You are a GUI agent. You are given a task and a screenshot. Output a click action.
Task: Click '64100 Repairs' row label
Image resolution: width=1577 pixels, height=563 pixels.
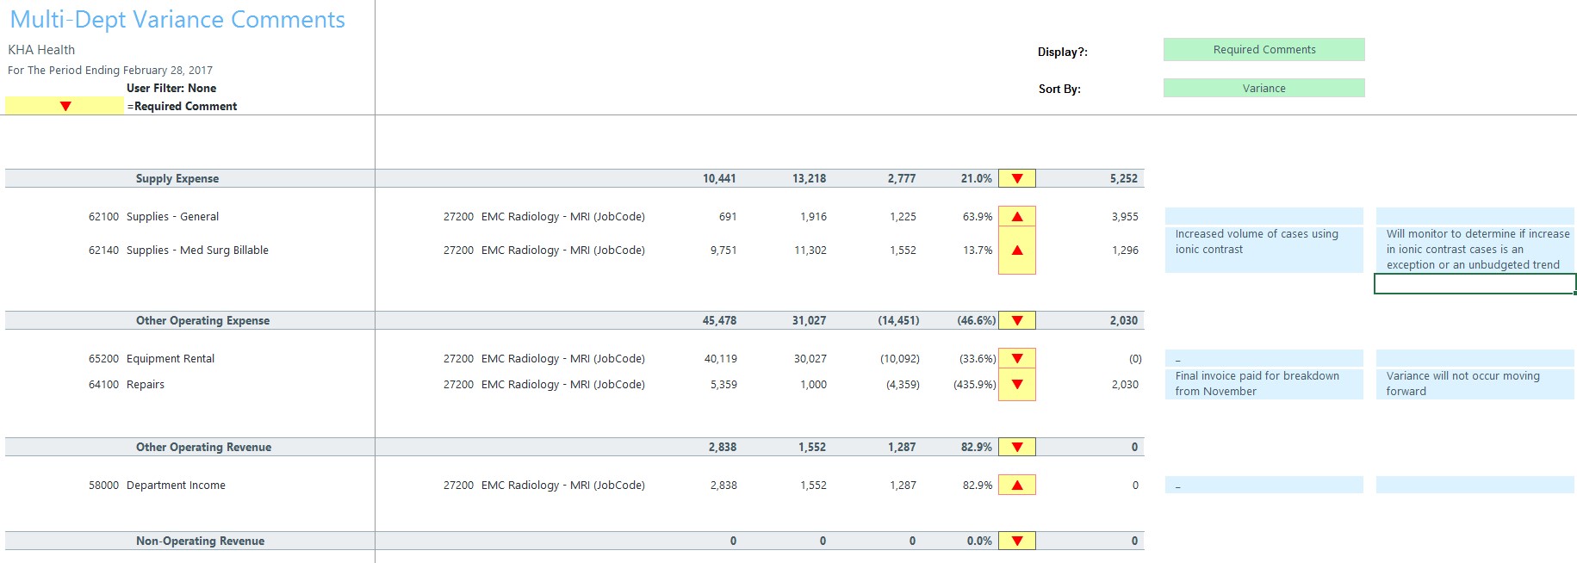click(126, 385)
